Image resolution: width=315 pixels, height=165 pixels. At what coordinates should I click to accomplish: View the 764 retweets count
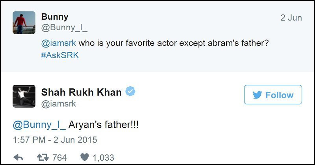59,158
